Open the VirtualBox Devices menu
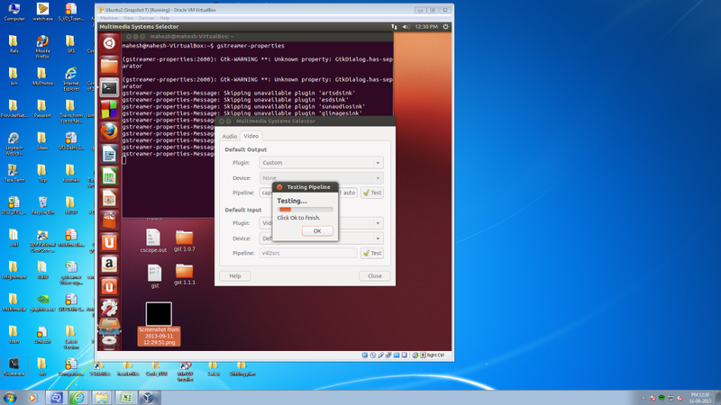The width and height of the screenshot is (721, 405). (x=146, y=18)
